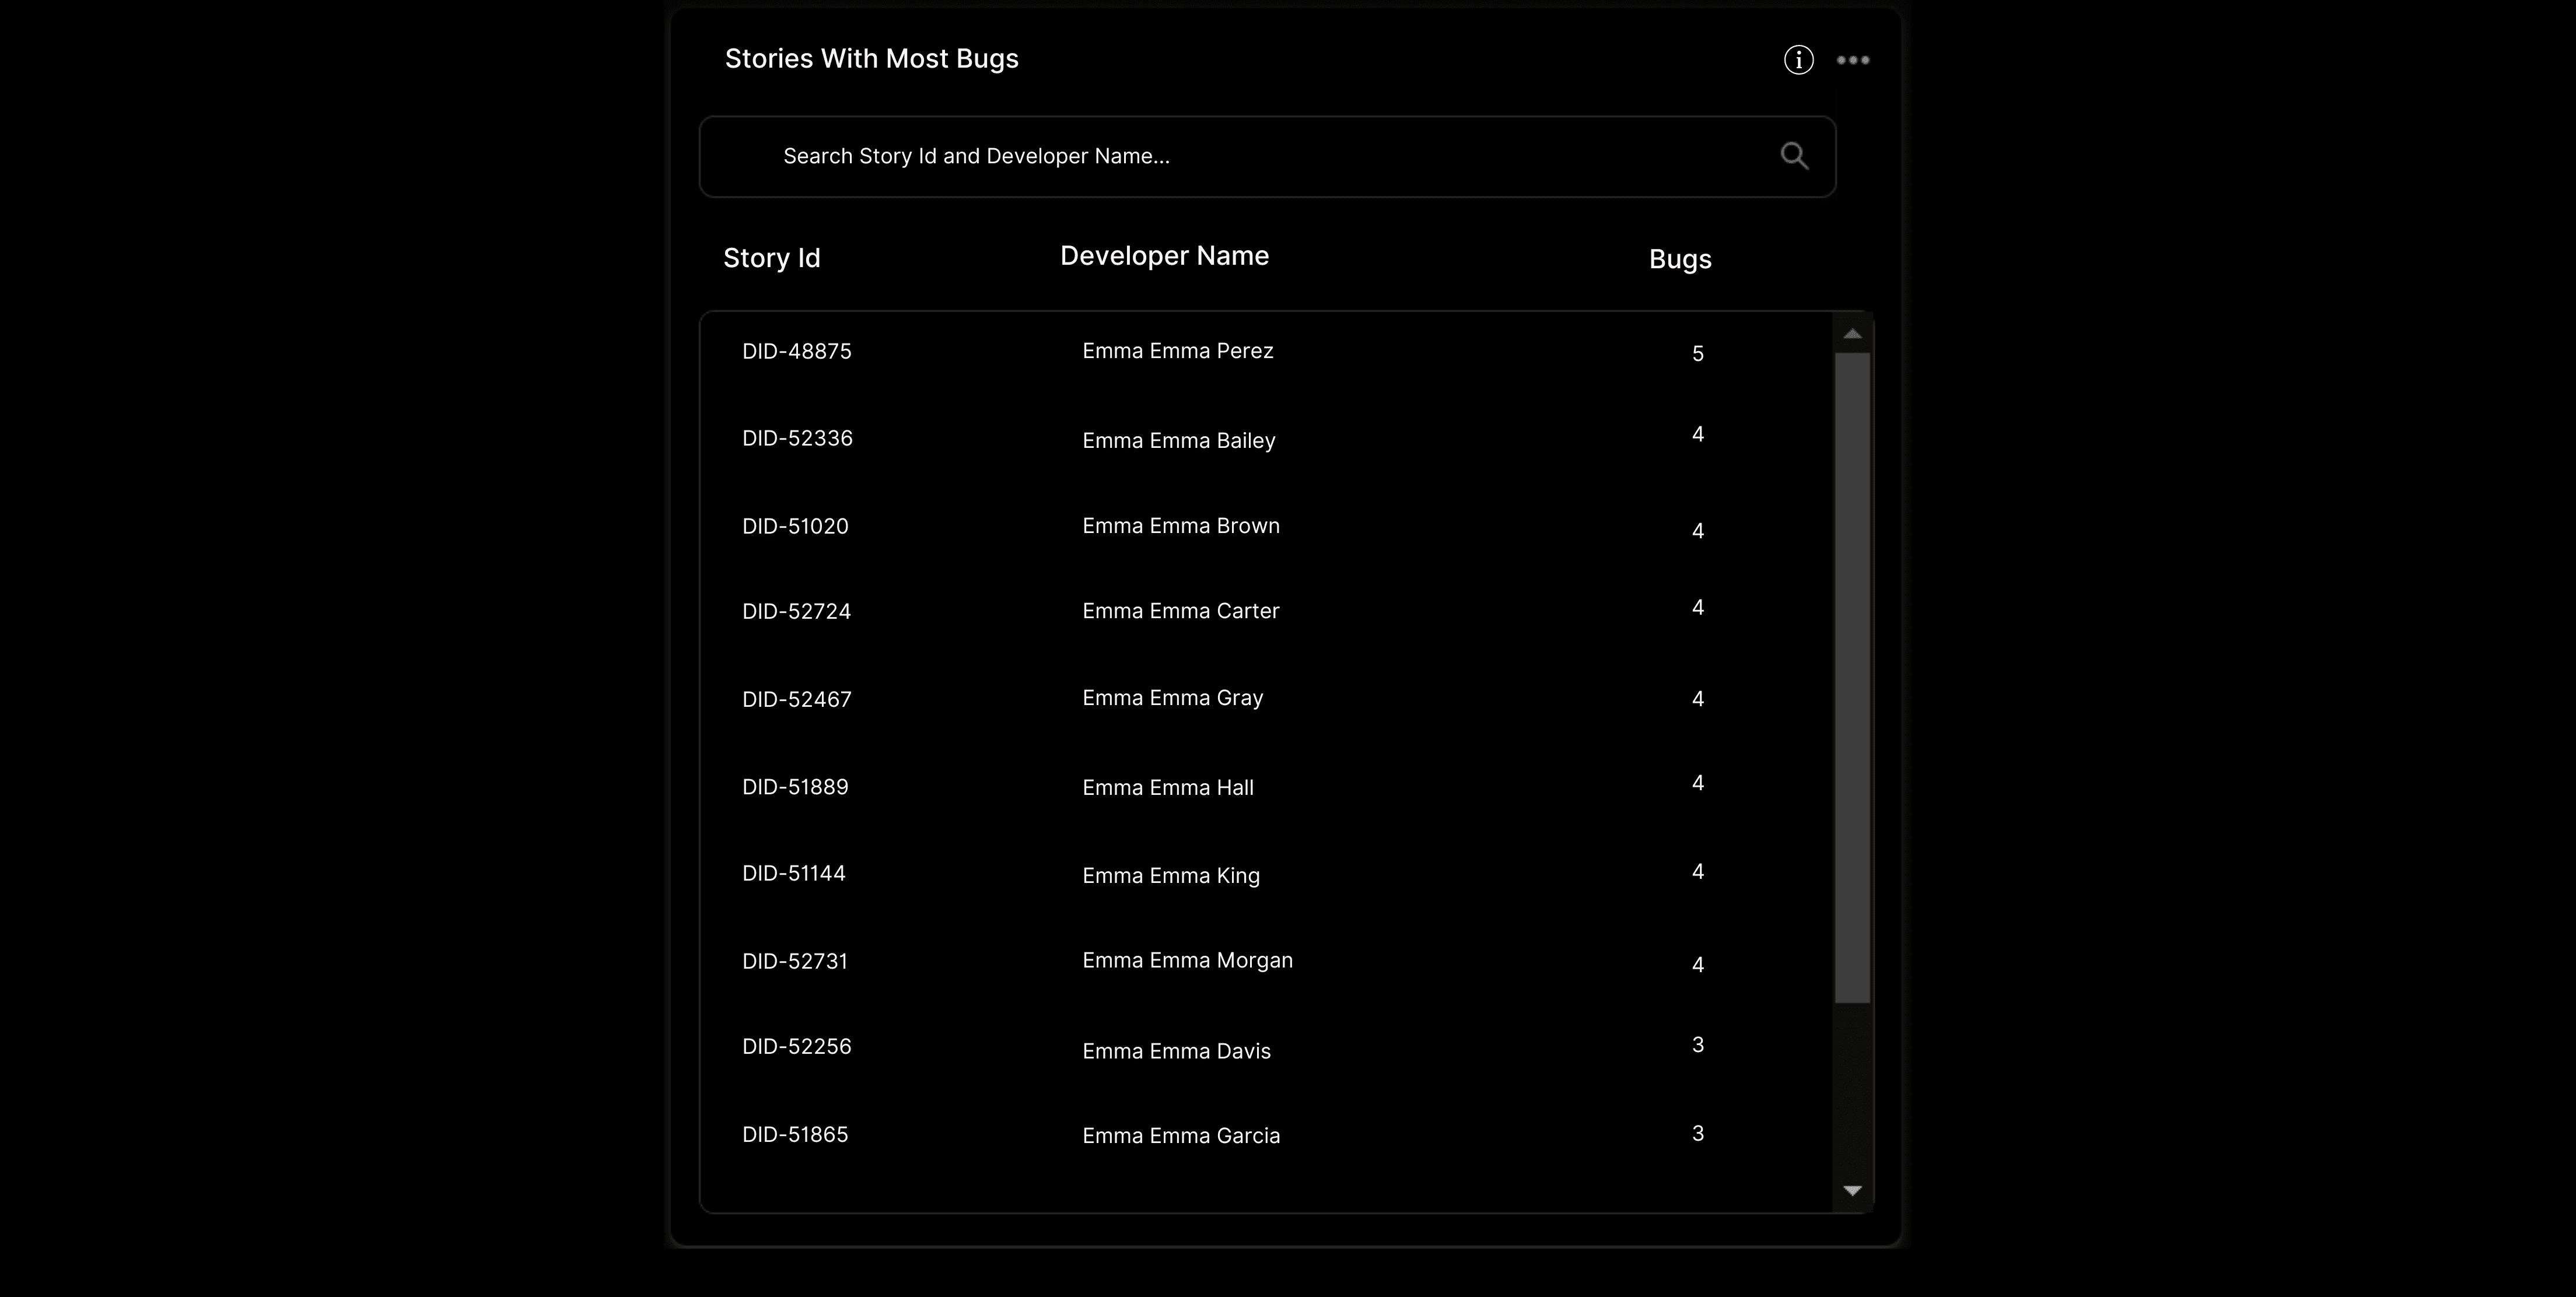Sort the table by Developer Name column
Image resolution: width=2576 pixels, height=1297 pixels.
point(1163,256)
